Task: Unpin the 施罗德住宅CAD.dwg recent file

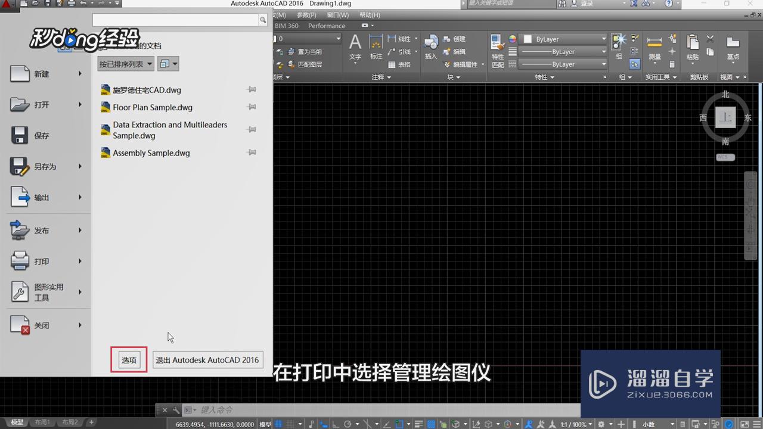Action: coord(251,89)
